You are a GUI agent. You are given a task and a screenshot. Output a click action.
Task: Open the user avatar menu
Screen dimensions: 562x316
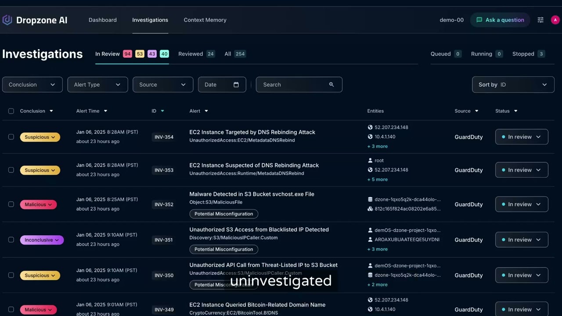tap(555, 20)
